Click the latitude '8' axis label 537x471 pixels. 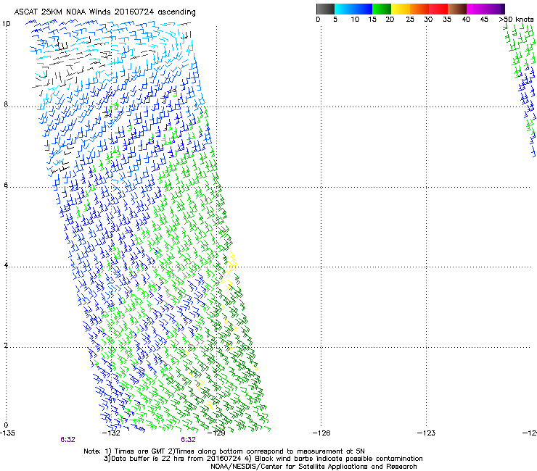coord(6,104)
